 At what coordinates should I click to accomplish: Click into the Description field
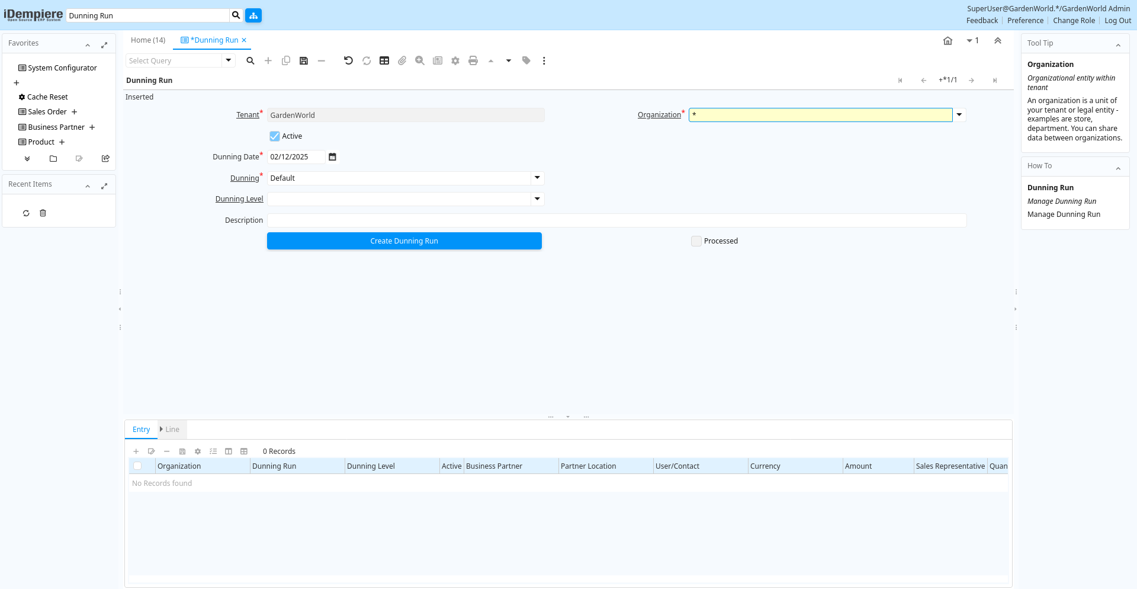(x=616, y=220)
